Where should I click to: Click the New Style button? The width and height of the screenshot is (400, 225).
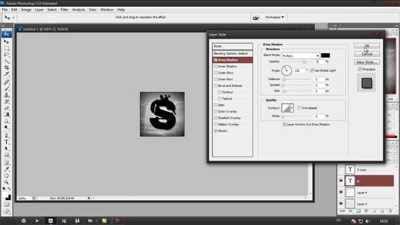point(367,62)
